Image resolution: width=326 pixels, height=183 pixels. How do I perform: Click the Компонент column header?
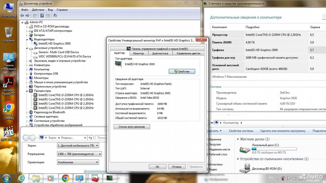click(220, 27)
